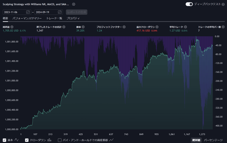227x143 pixels.
Task: Show info icon next to 平均トレード
Action: (x=186, y=27)
